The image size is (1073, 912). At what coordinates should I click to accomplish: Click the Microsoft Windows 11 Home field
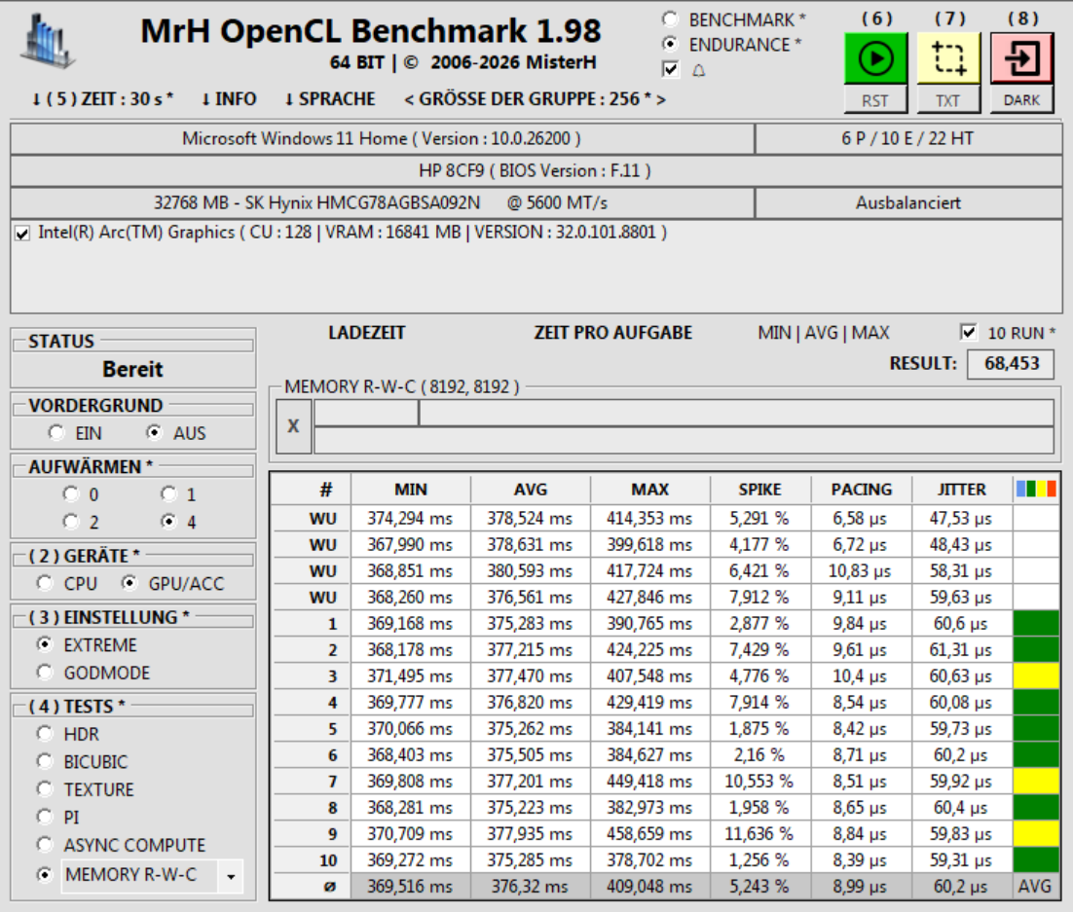pos(382,138)
